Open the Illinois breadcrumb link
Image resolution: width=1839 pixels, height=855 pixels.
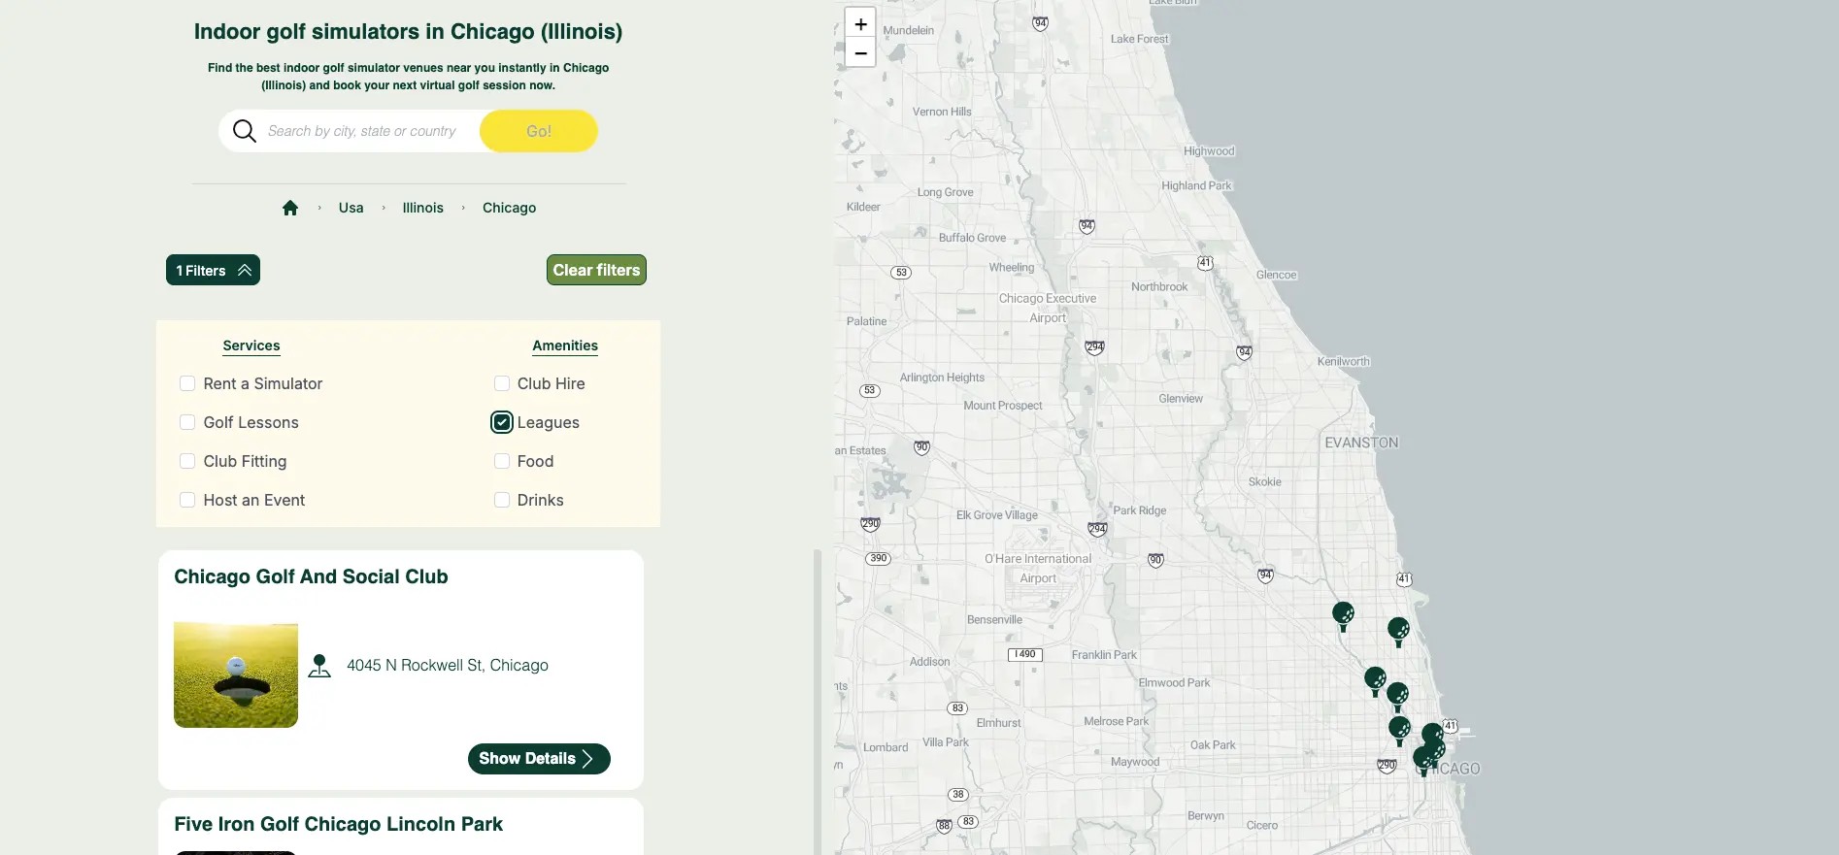[x=423, y=208]
